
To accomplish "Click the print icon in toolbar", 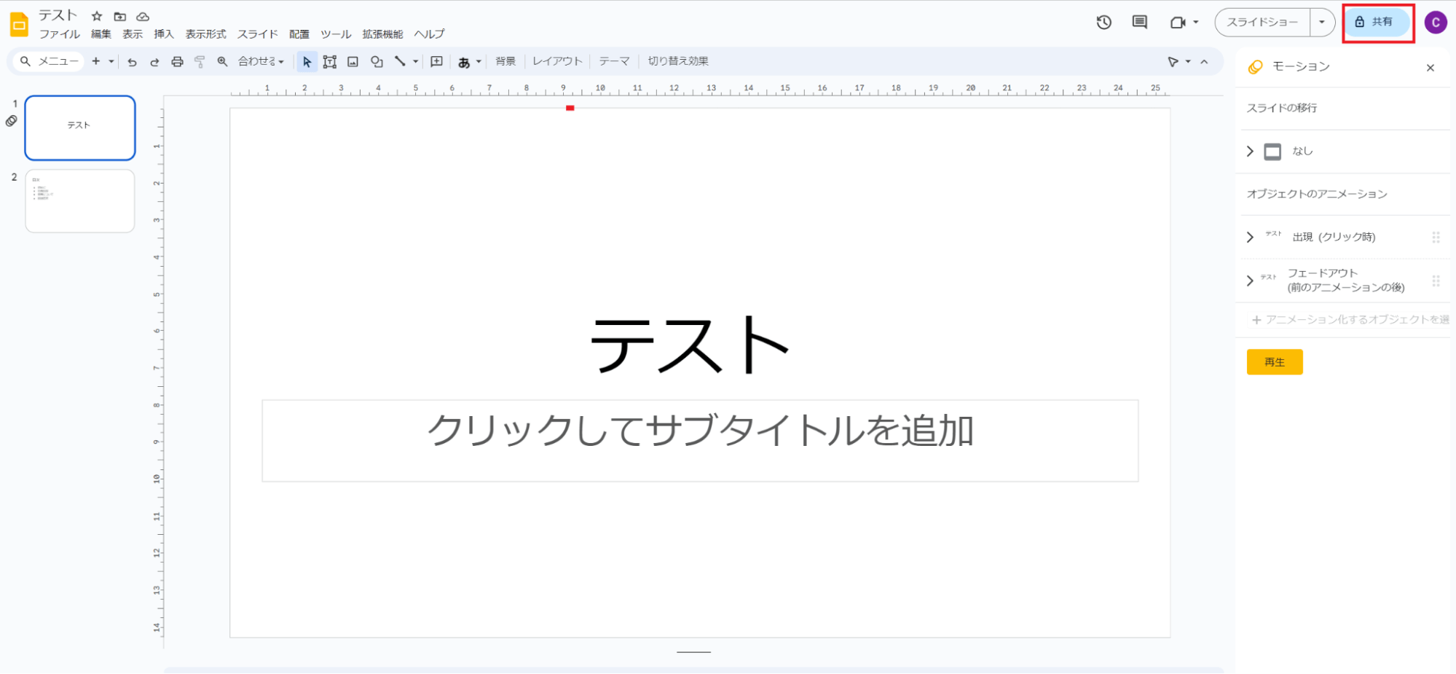I will coord(177,62).
